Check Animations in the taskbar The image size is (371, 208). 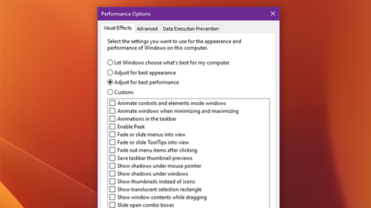112,119
